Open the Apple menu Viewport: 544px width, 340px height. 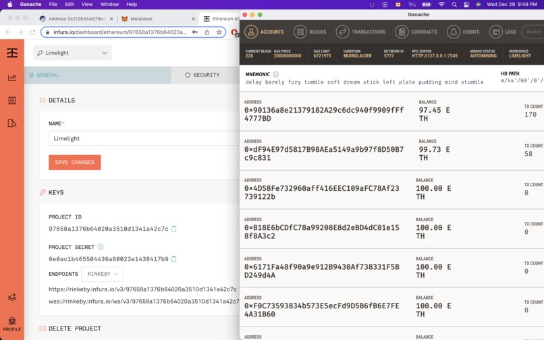click(x=9, y=4)
